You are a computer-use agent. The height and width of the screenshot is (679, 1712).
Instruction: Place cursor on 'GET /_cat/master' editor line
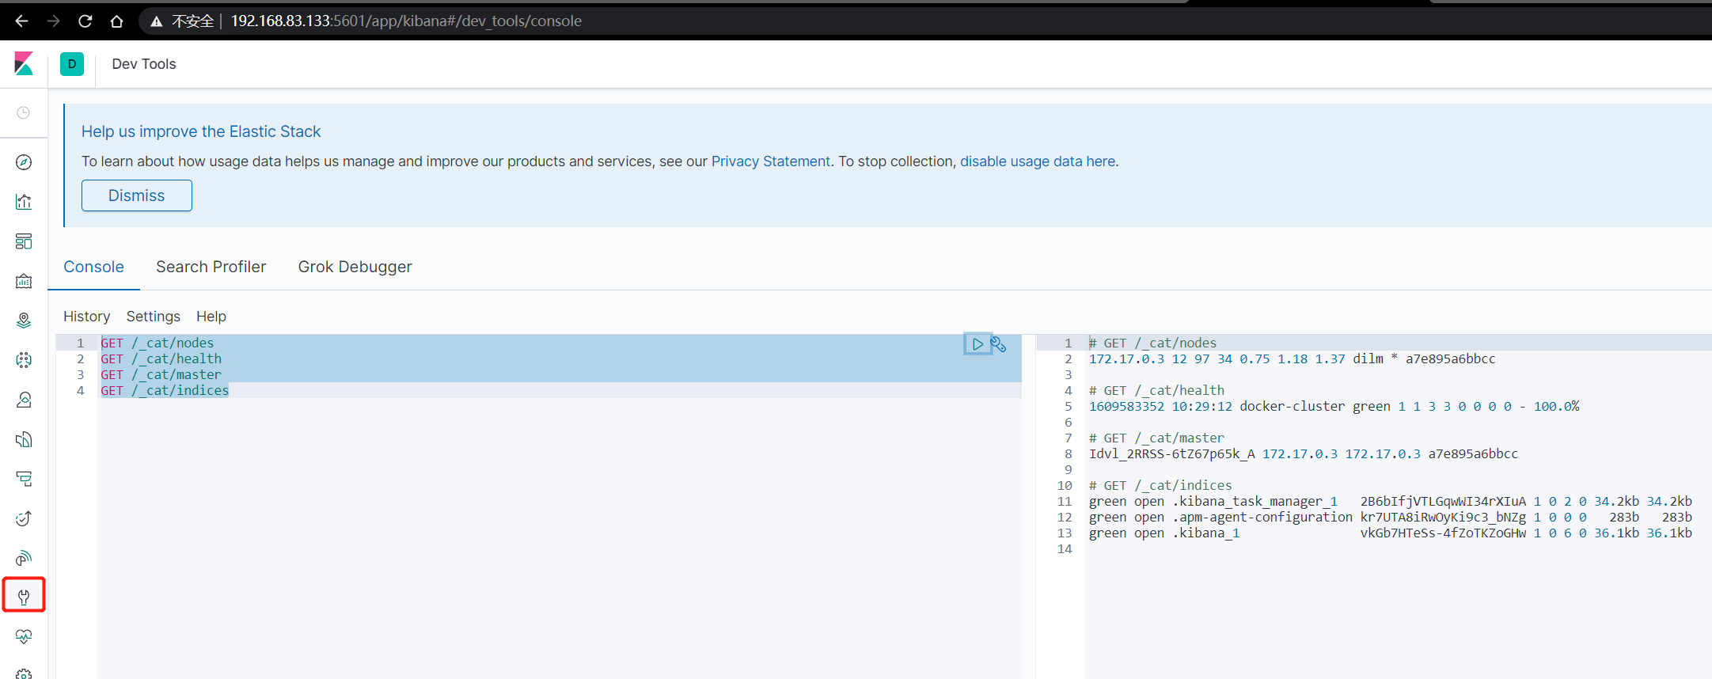(x=161, y=374)
